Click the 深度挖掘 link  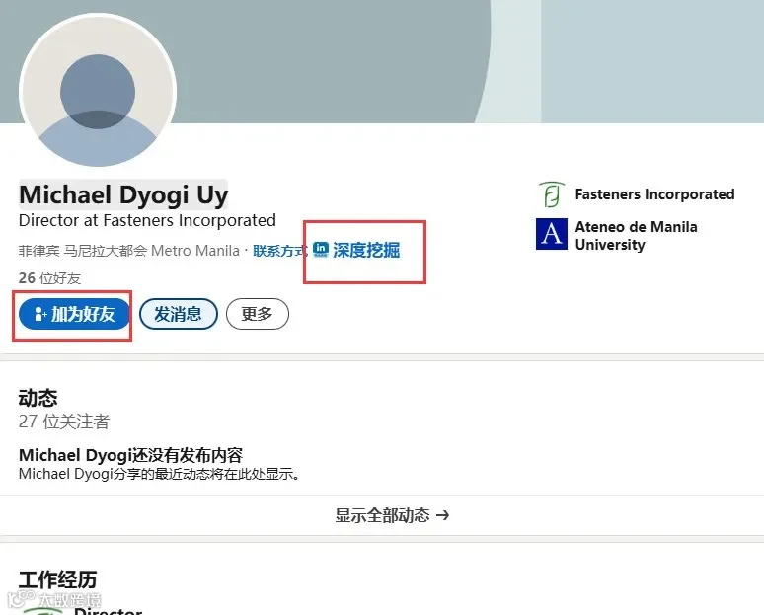coord(366,250)
